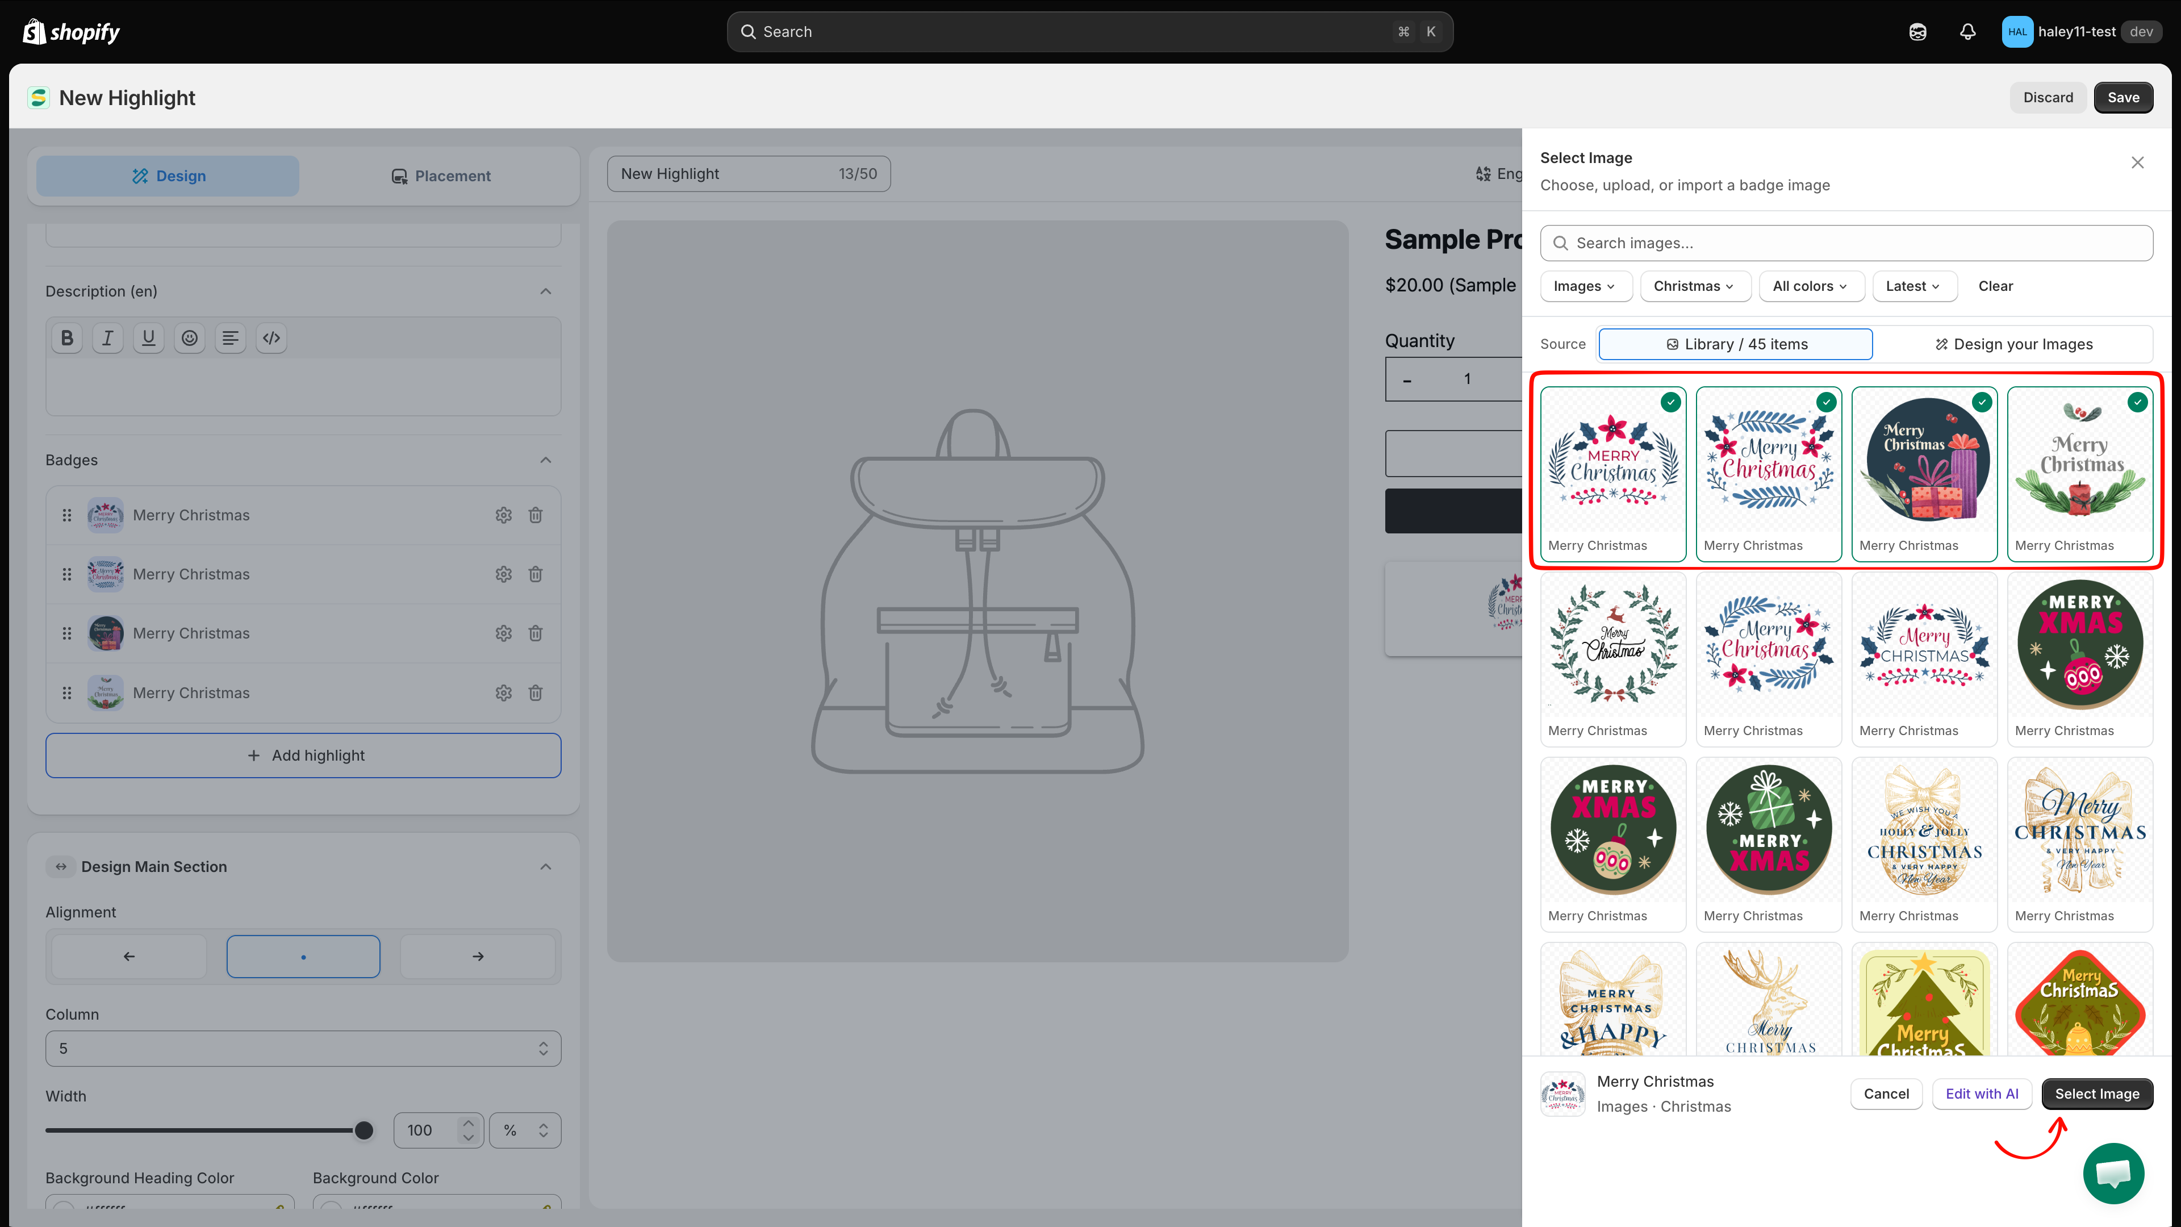This screenshot has height=1227, width=2181.
Task: Deselect the second checked wreath Christmas image
Action: (1769, 474)
